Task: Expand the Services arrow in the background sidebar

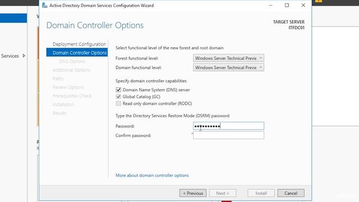Action: (24, 56)
